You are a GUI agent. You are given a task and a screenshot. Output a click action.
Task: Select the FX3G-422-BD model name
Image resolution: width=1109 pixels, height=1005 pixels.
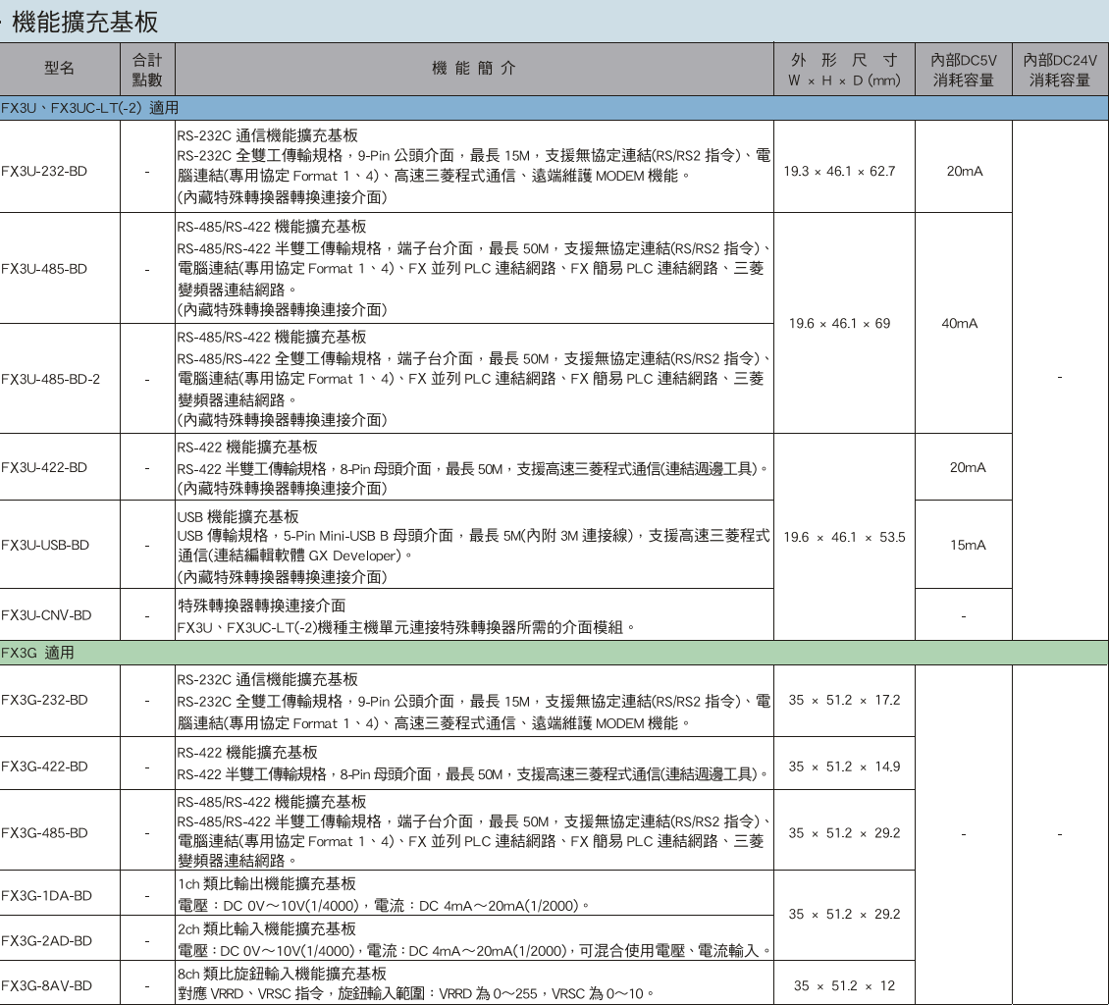click(x=45, y=767)
